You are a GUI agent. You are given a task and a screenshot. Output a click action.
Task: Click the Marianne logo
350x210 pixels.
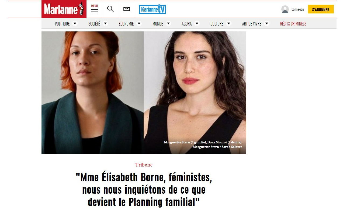64,9
